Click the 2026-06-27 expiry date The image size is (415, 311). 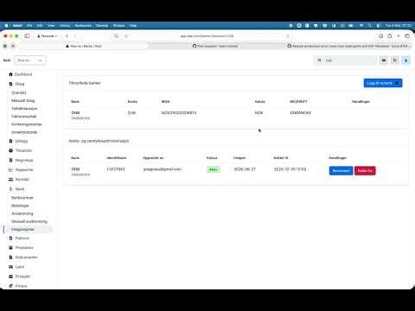pyautogui.click(x=245, y=169)
